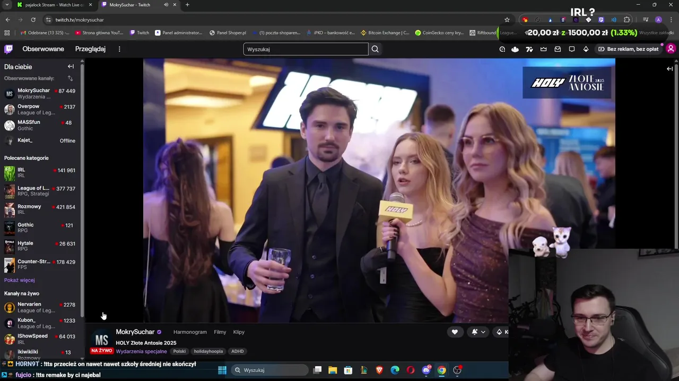
Task: Switch to pajalock Stream browser tab
Action: [54, 5]
